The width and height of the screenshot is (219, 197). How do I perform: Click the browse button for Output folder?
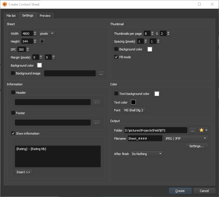(192, 130)
